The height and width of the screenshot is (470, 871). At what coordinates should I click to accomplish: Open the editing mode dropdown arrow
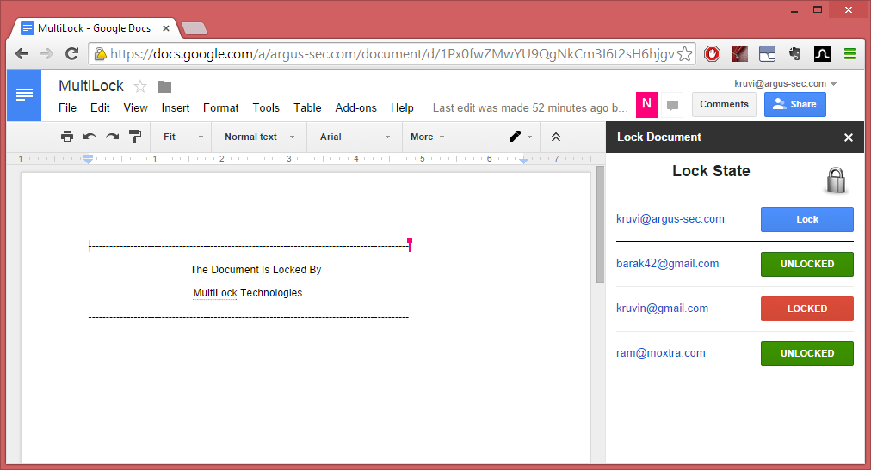click(x=530, y=137)
